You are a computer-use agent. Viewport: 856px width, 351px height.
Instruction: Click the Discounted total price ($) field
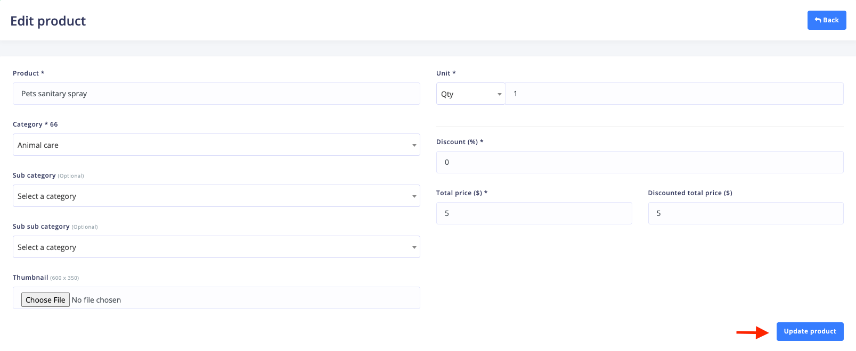click(x=746, y=213)
